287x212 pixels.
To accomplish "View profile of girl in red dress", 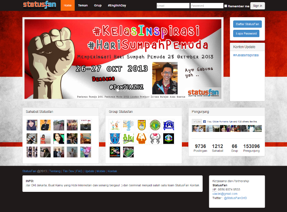I will [45, 138].
